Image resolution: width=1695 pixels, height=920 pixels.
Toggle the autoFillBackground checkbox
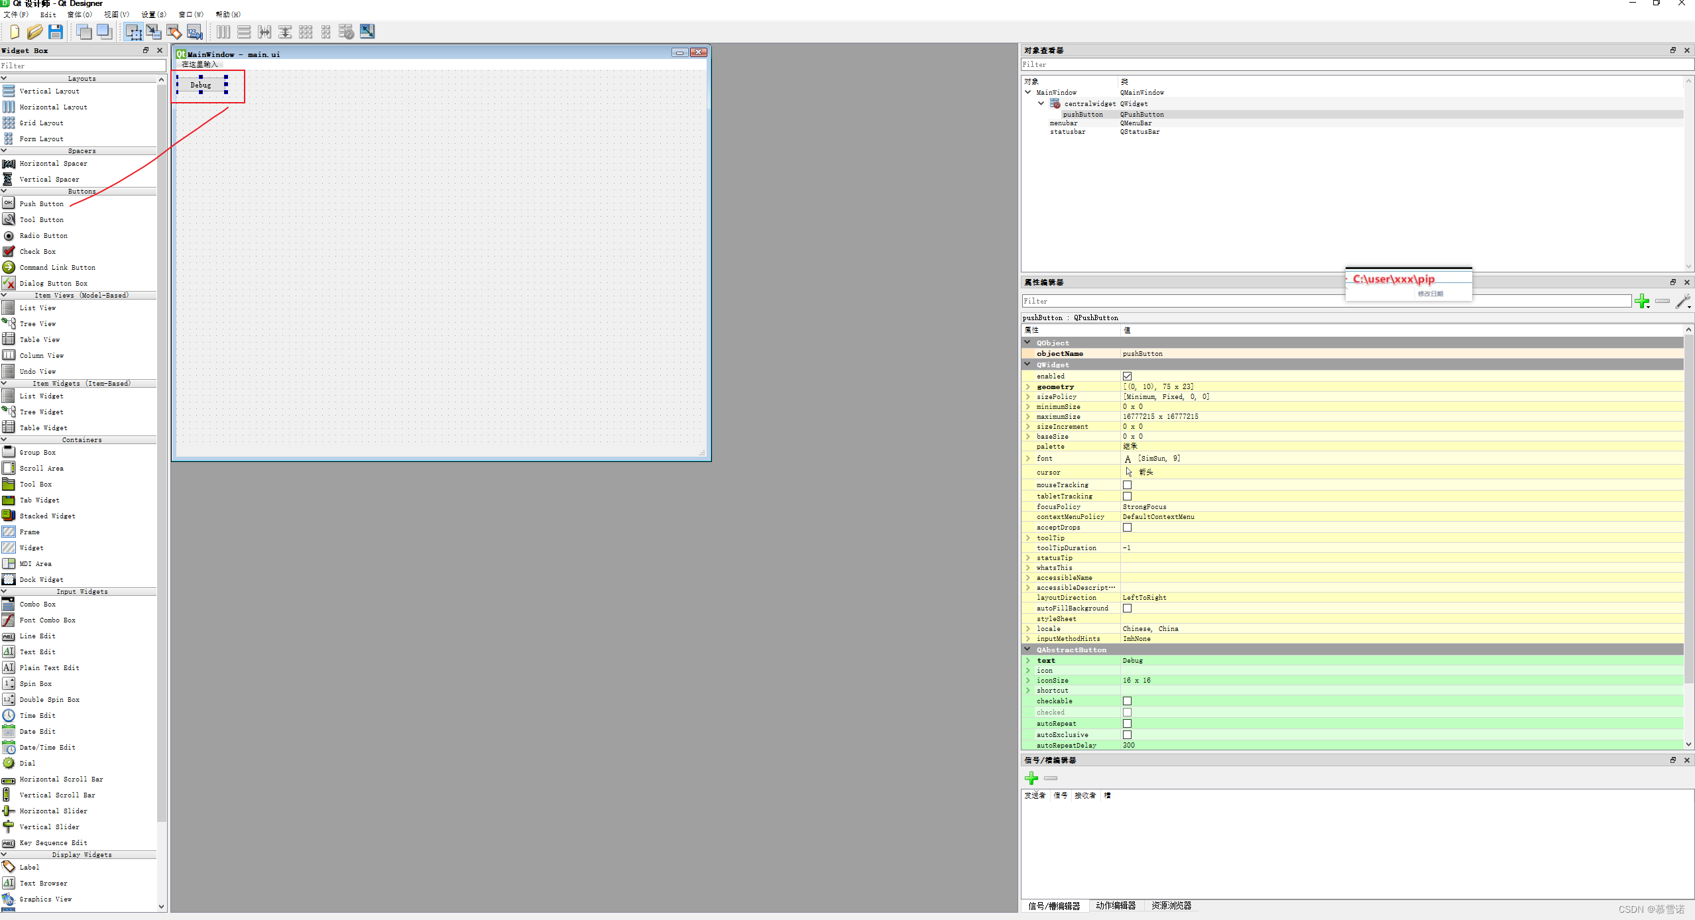tap(1127, 608)
